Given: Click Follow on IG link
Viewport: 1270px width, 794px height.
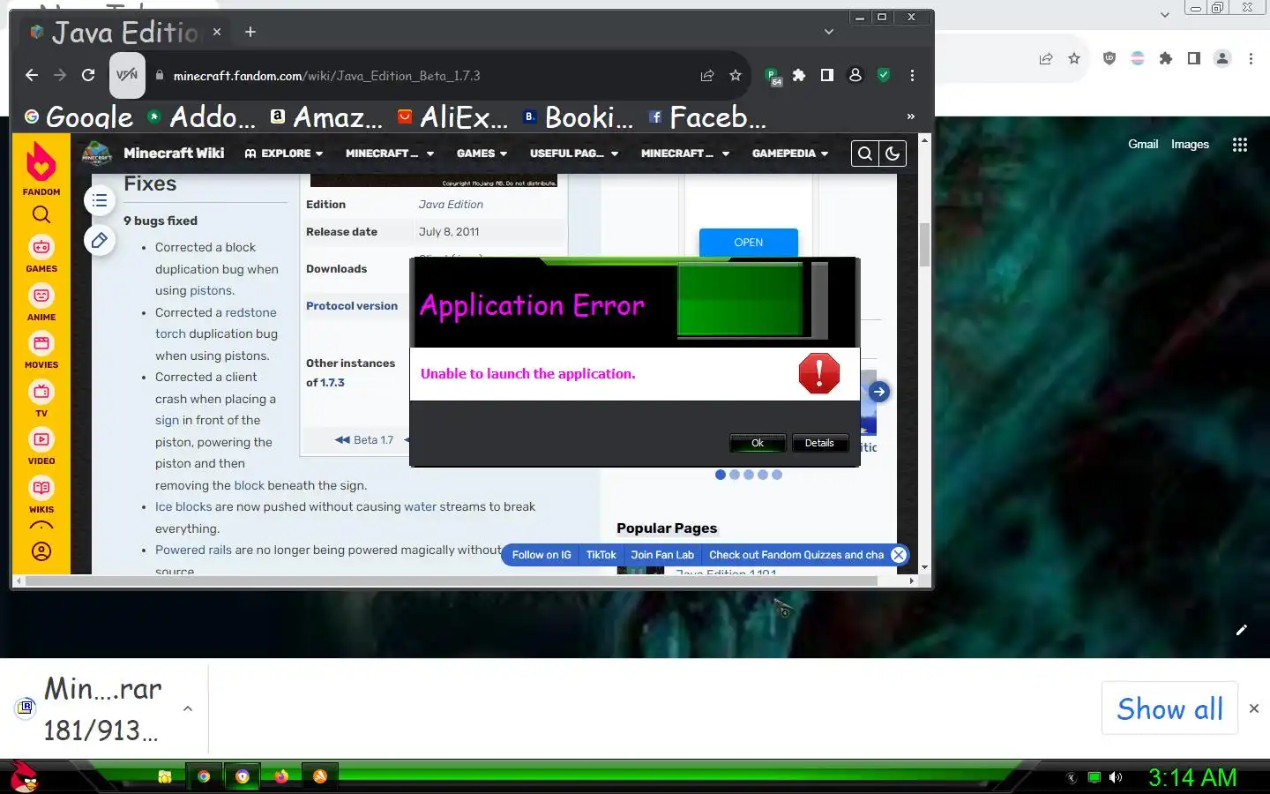Looking at the screenshot, I should [542, 555].
